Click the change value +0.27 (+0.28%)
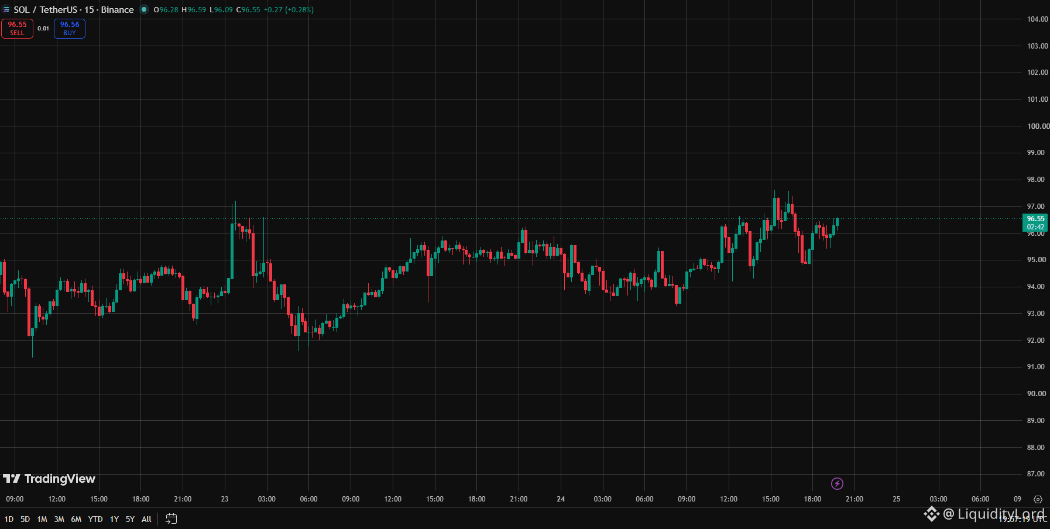 coord(289,10)
